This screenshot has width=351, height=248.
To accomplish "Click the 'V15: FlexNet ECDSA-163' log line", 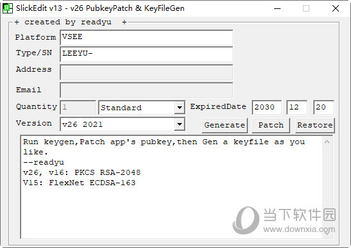I will pos(79,183).
